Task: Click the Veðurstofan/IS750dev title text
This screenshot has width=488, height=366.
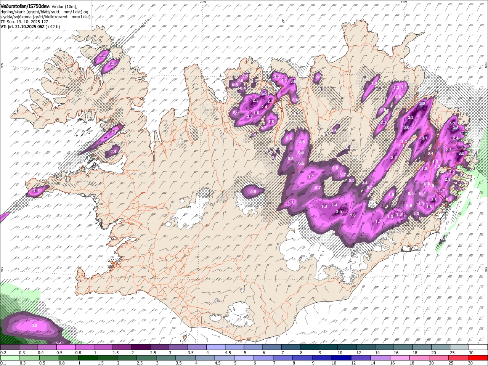Action: point(25,6)
